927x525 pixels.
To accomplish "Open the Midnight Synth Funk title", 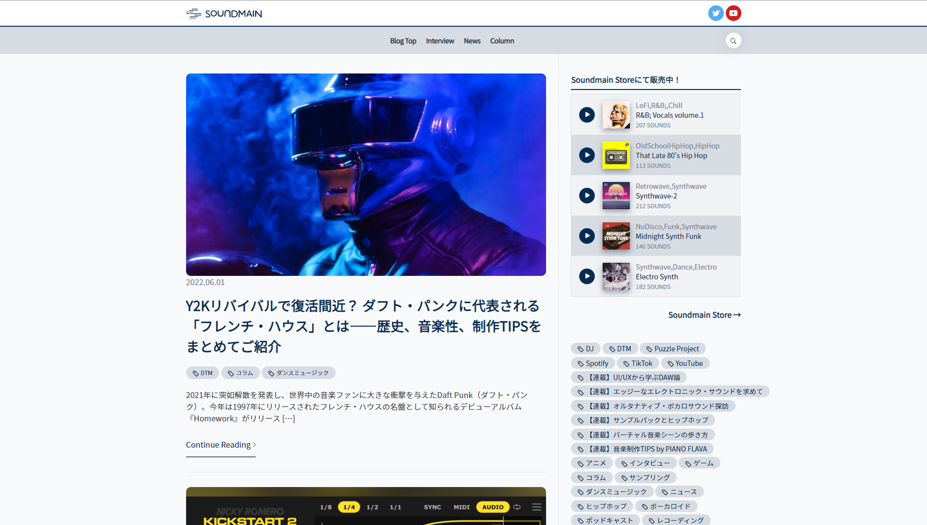I will (668, 236).
